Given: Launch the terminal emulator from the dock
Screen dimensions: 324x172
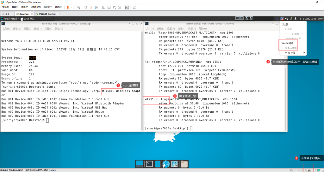Looking at the screenshot, I should pos(149,163).
